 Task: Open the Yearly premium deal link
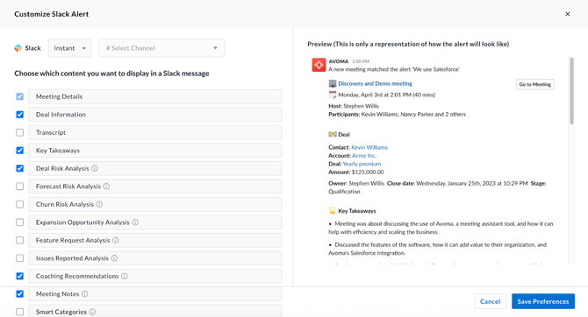[362, 164]
